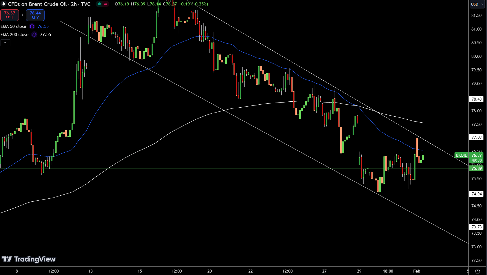Viewport: 487px width, 275px height.
Task: Click the 81.50 price scale label
Action: [476, 16]
